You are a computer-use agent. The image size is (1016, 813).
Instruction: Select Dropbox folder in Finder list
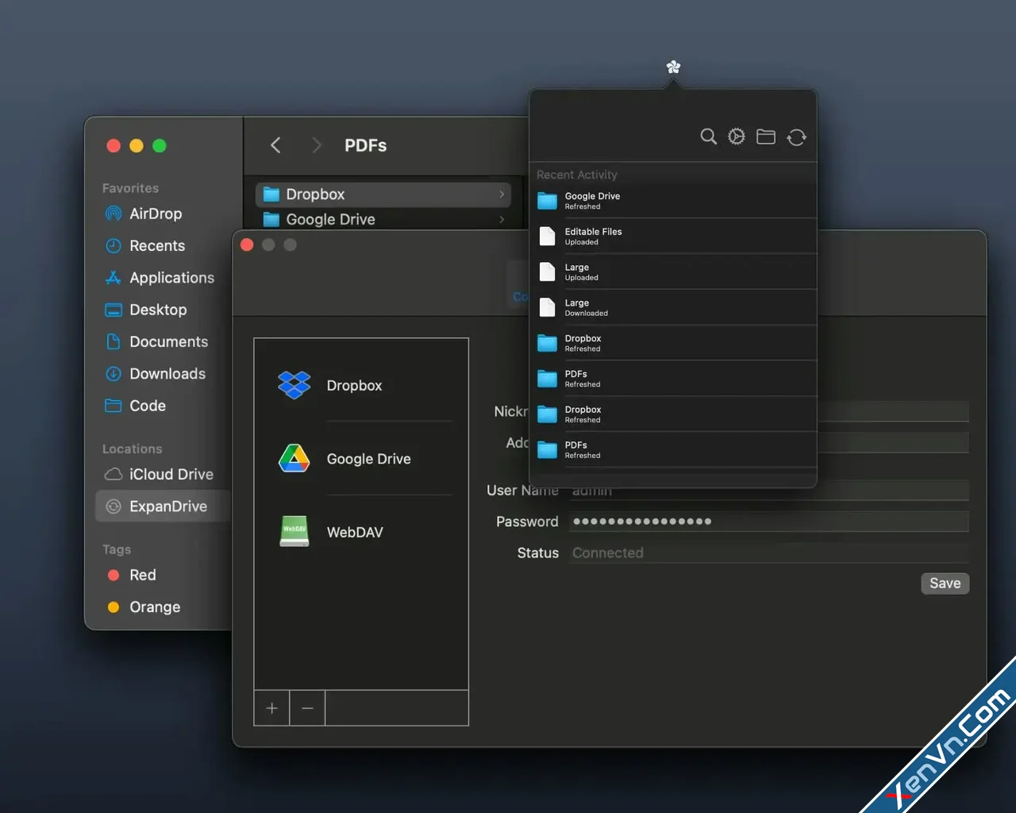tap(383, 195)
